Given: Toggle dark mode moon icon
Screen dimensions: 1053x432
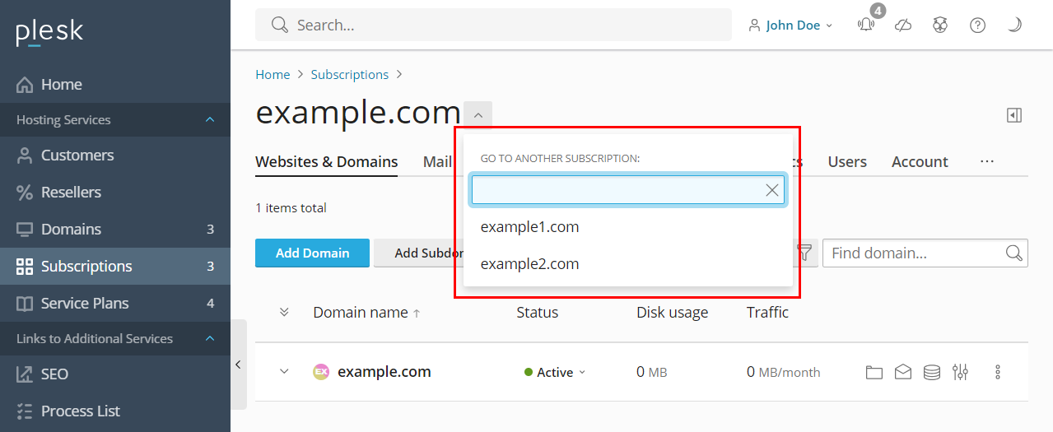Looking at the screenshot, I should click(x=1014, y=26).
